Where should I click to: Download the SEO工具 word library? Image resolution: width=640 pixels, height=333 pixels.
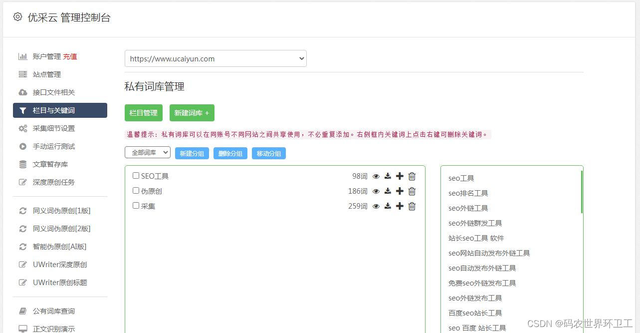pos(388,176)
